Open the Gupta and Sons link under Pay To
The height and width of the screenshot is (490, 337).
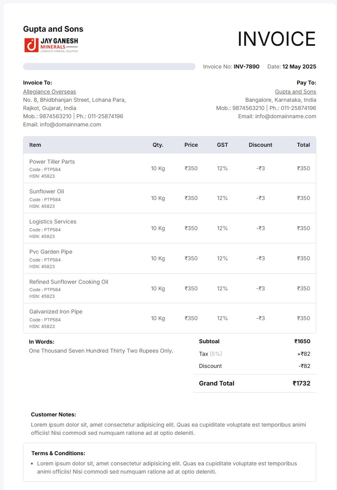click(x=296, y=92)
